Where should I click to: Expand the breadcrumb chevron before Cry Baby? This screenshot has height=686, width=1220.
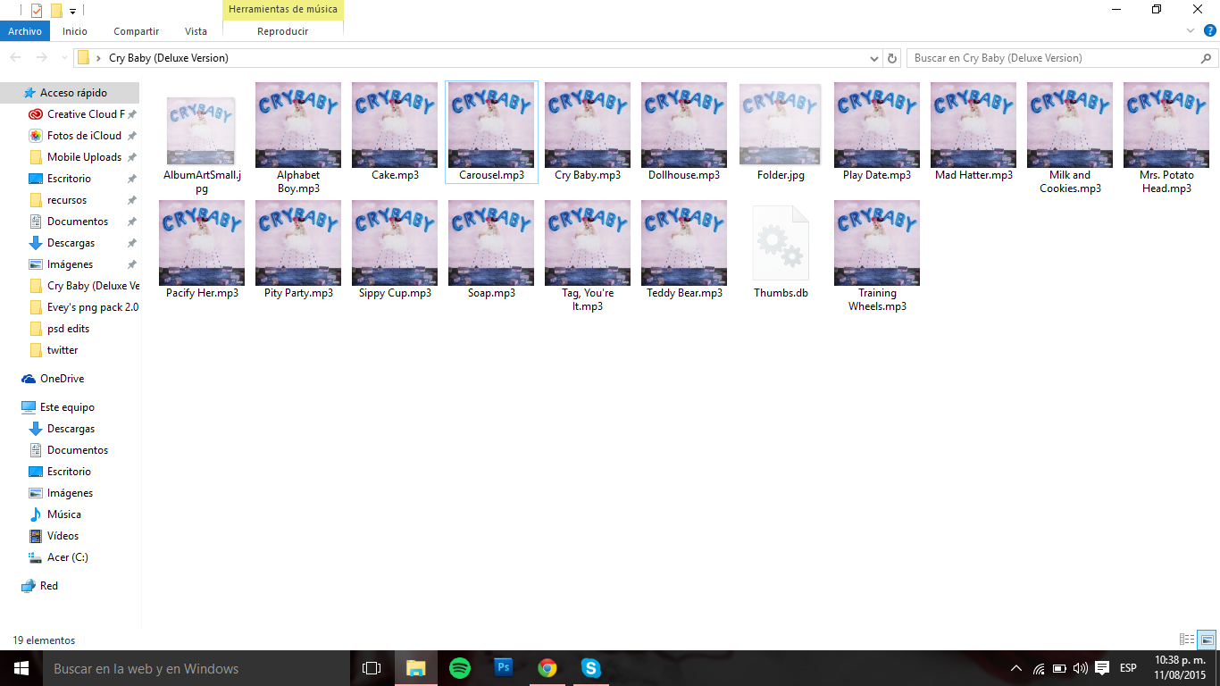[x=98, y=58]
